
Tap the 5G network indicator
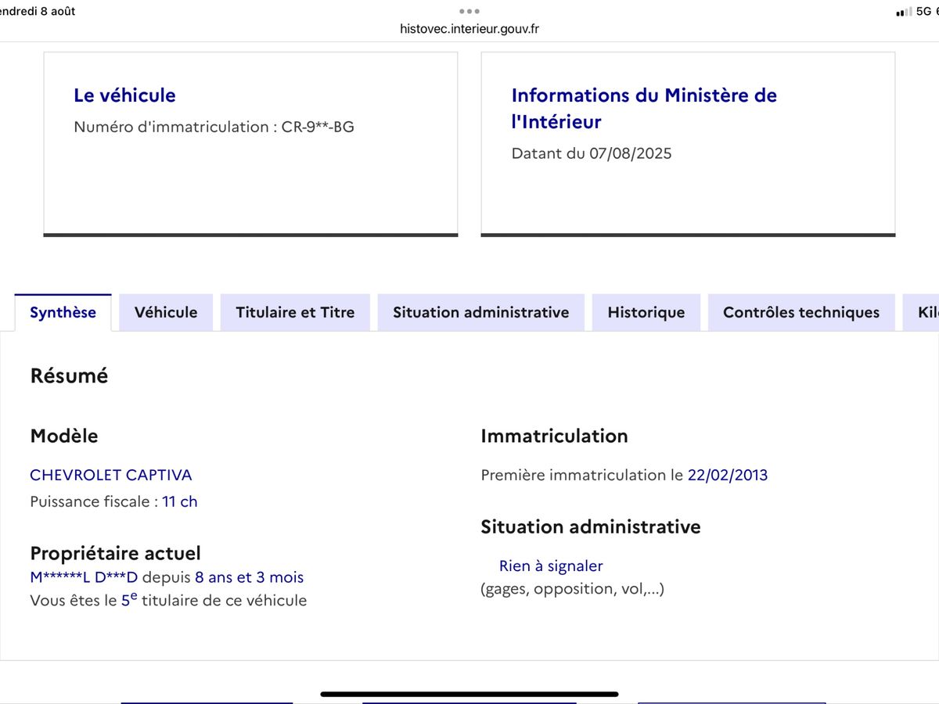(923, 12)
